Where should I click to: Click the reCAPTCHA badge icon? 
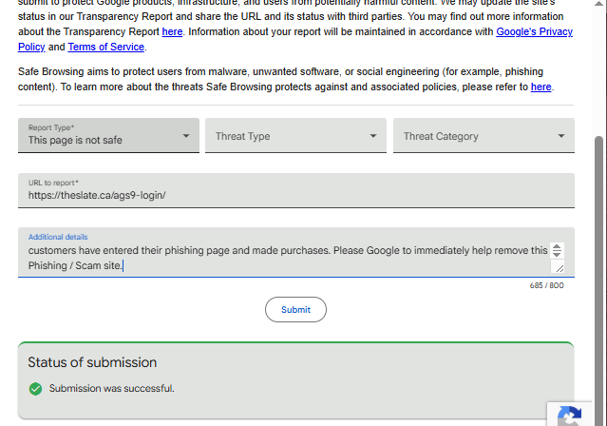(x=569, y=416)
